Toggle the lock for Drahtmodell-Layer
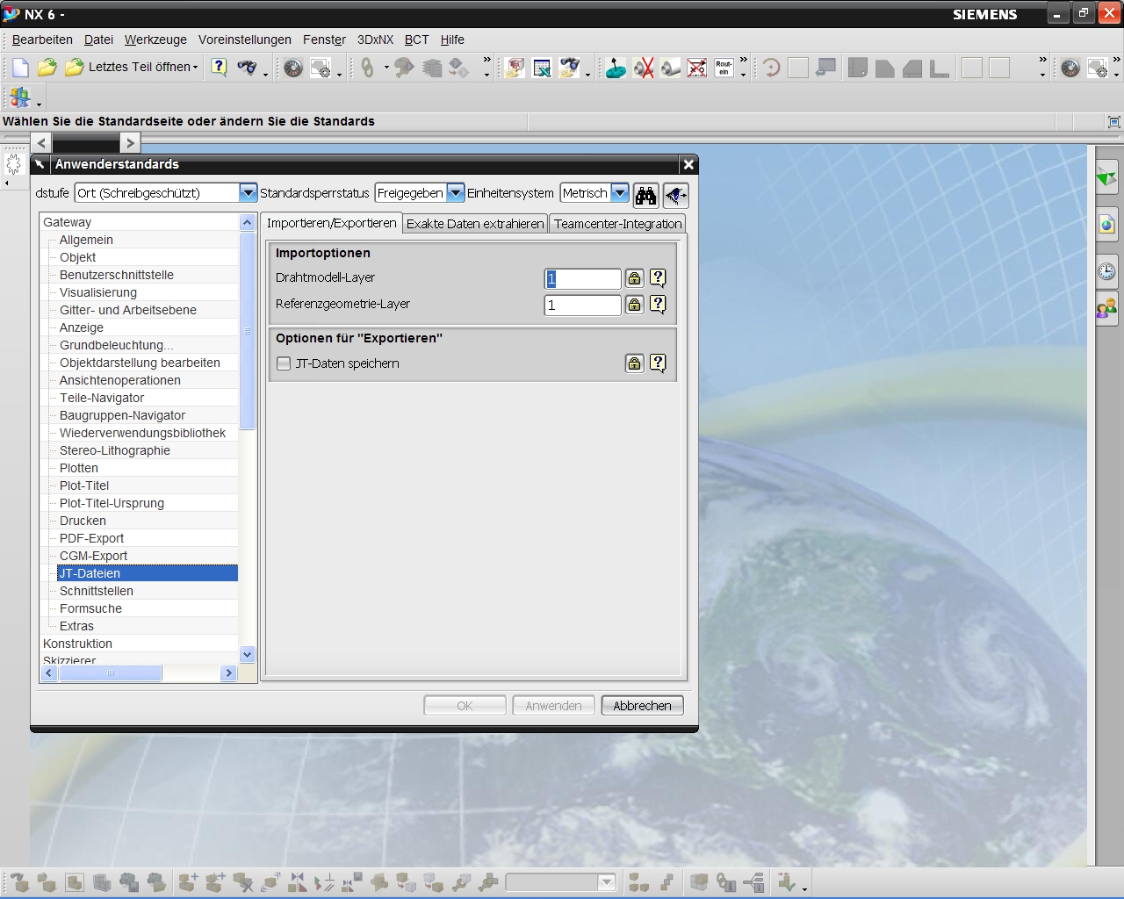1124x899 pixels. pyautogui.click(x=634, y=278)
